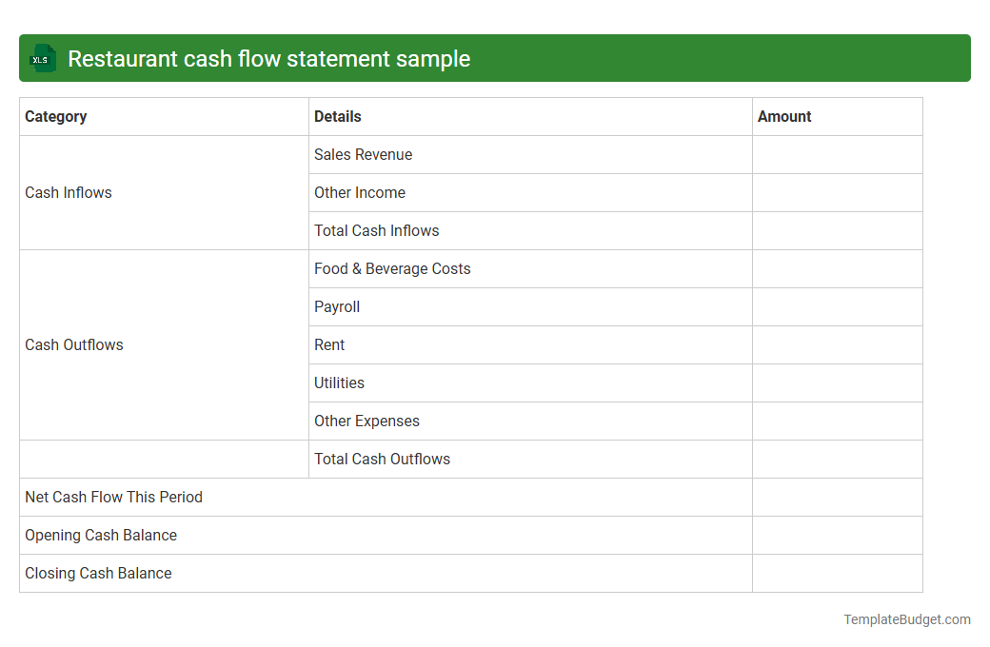Click the Category column header
Viewport: 990px width, 647px height.
pos(55,116)
